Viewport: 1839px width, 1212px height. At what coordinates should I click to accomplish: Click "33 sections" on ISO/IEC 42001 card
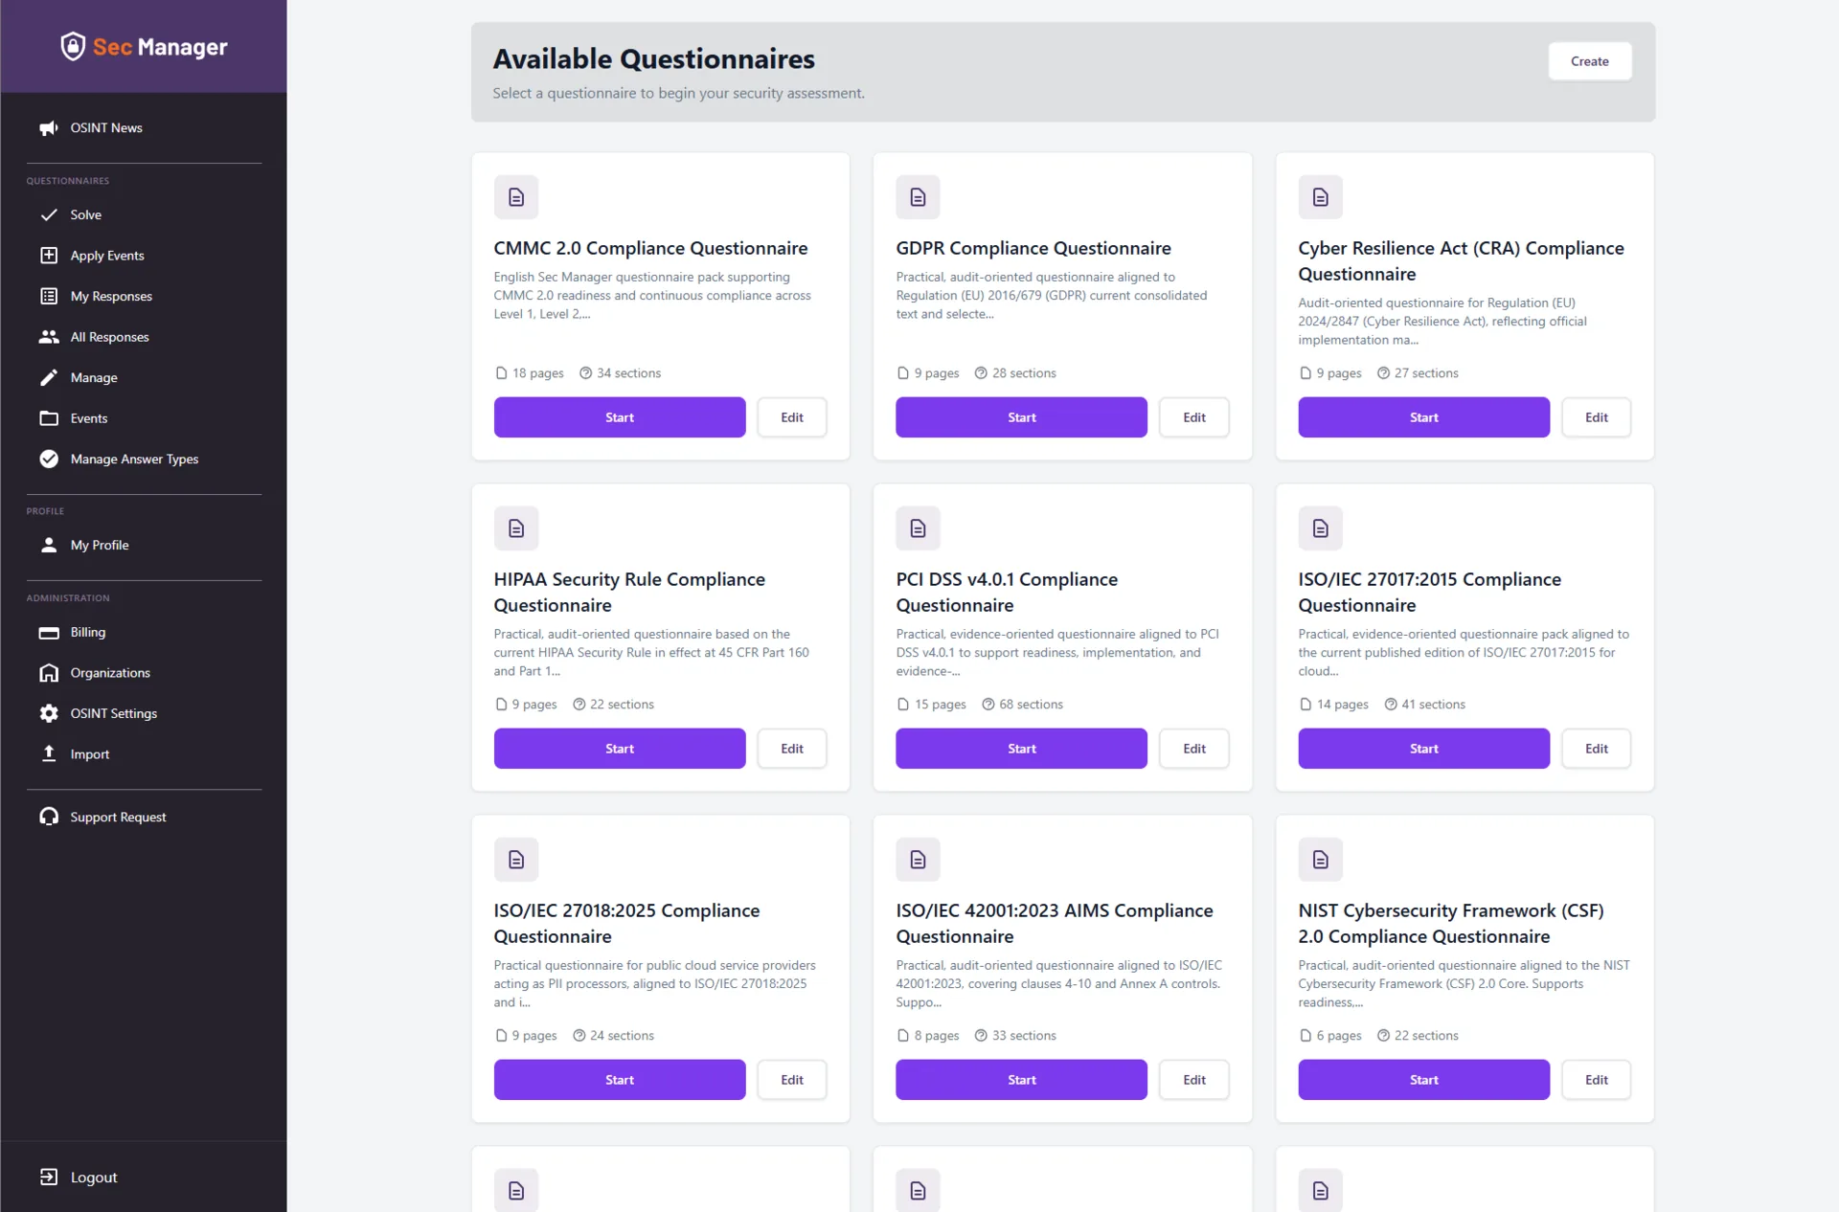click(1024, 1036)
